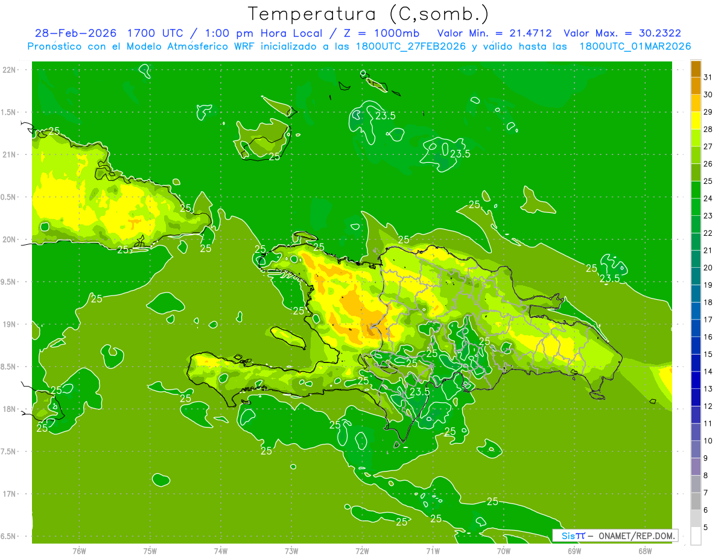
Task: Click the '17N' latitude axis label
Action: pos(10,494)
